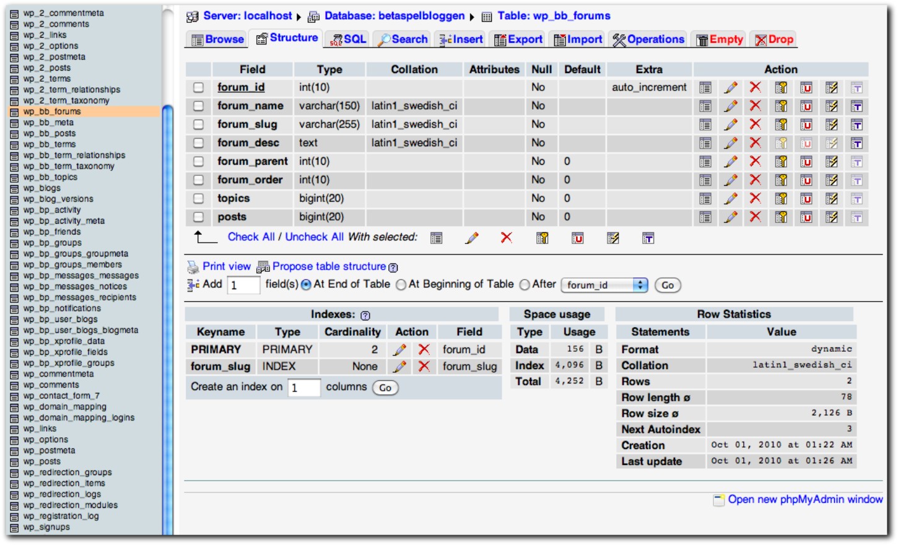
Task: Switch to the Structure tab
Action: coord(287,38)
